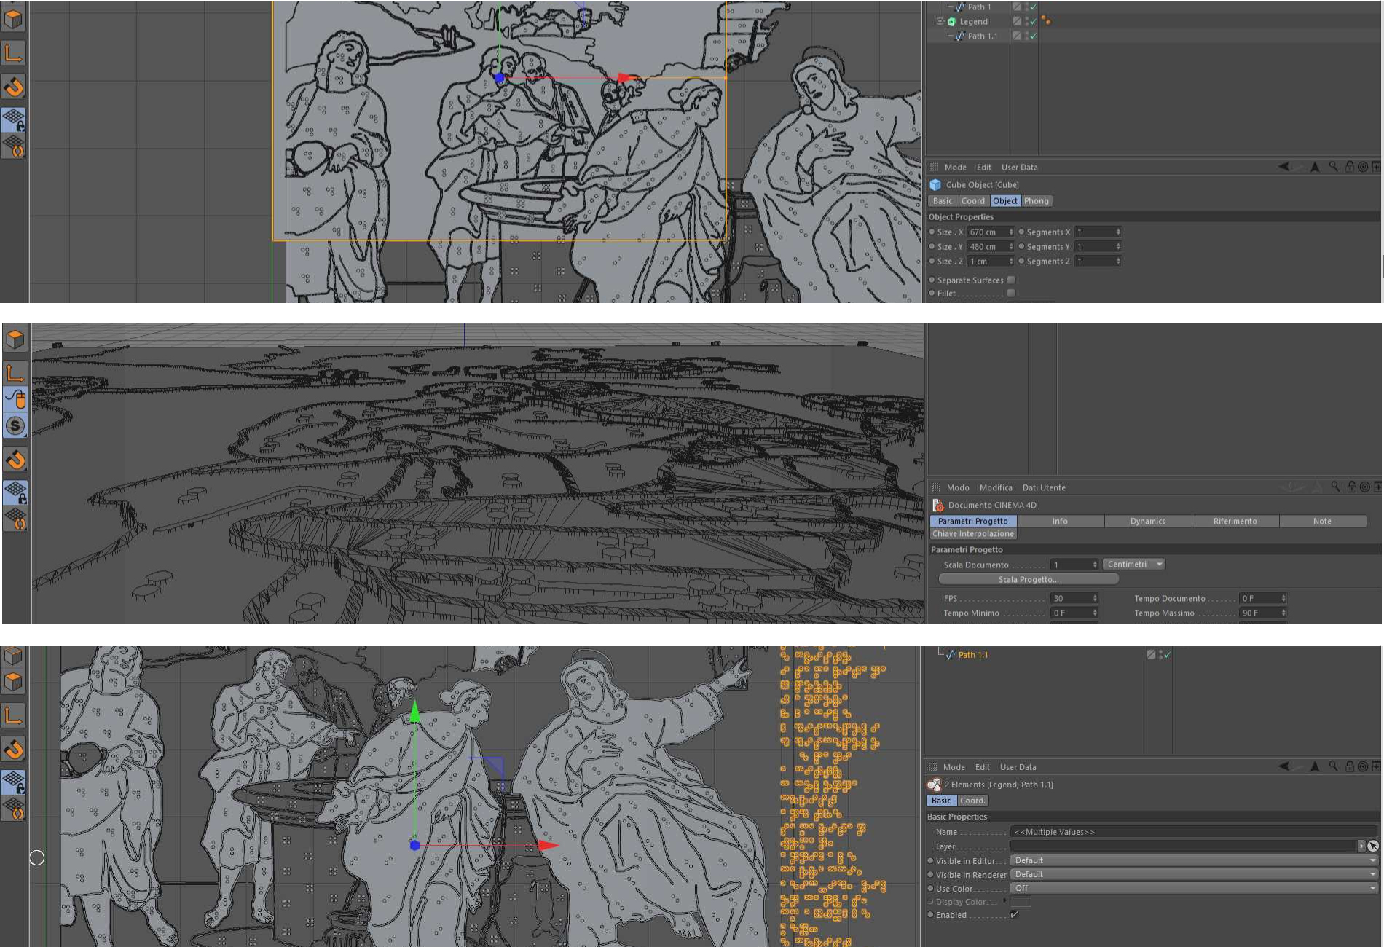Enable the Separate Surfaces checkbox
The width and height of the screenshot is (1384, 947).
(1011, 280)
